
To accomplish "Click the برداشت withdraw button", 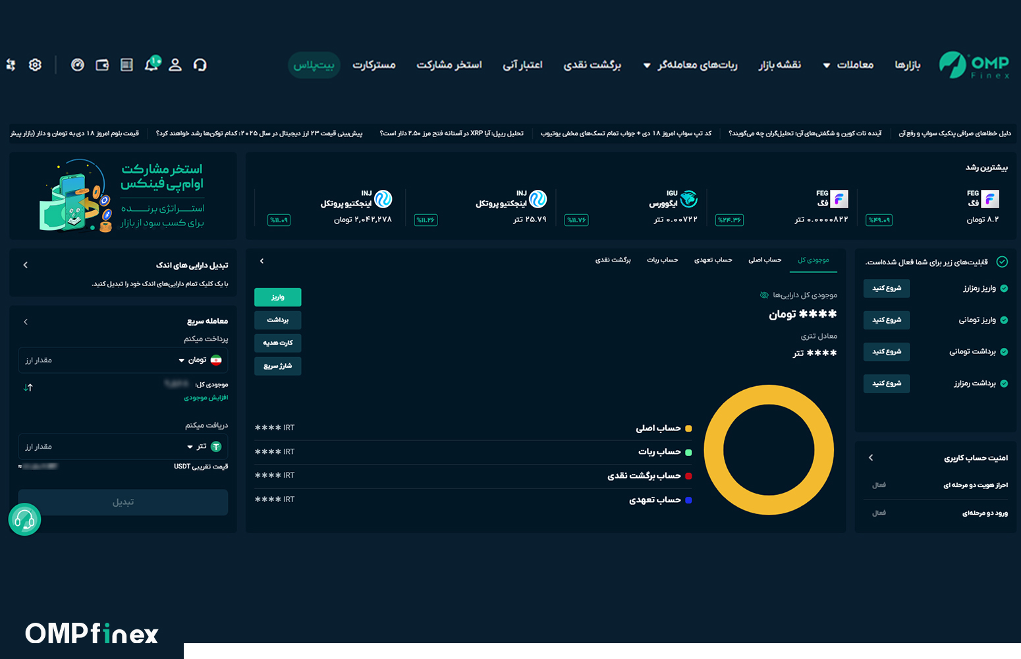I will (278, 320).
